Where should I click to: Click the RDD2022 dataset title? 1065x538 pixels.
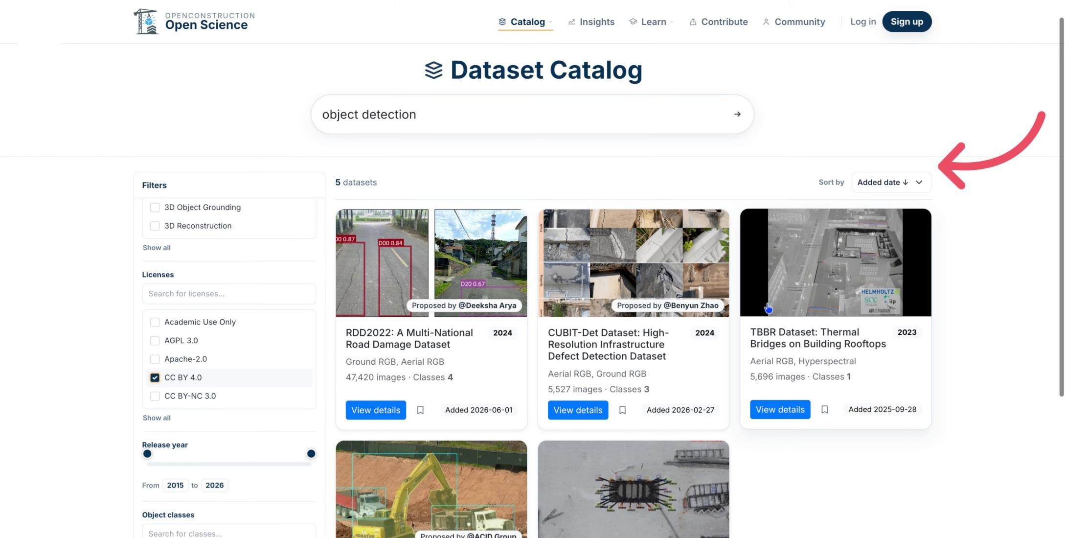409,339
